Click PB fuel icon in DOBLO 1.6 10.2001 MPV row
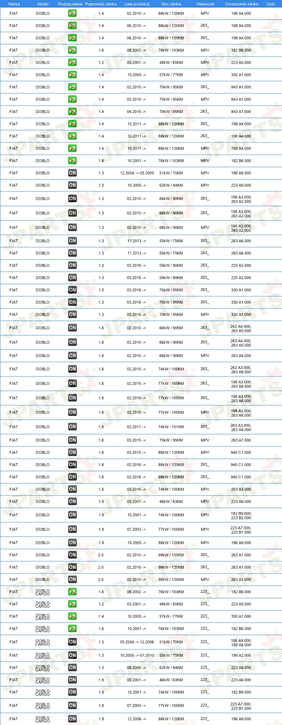The image size is (282, 725). click(x=72, y=161)
